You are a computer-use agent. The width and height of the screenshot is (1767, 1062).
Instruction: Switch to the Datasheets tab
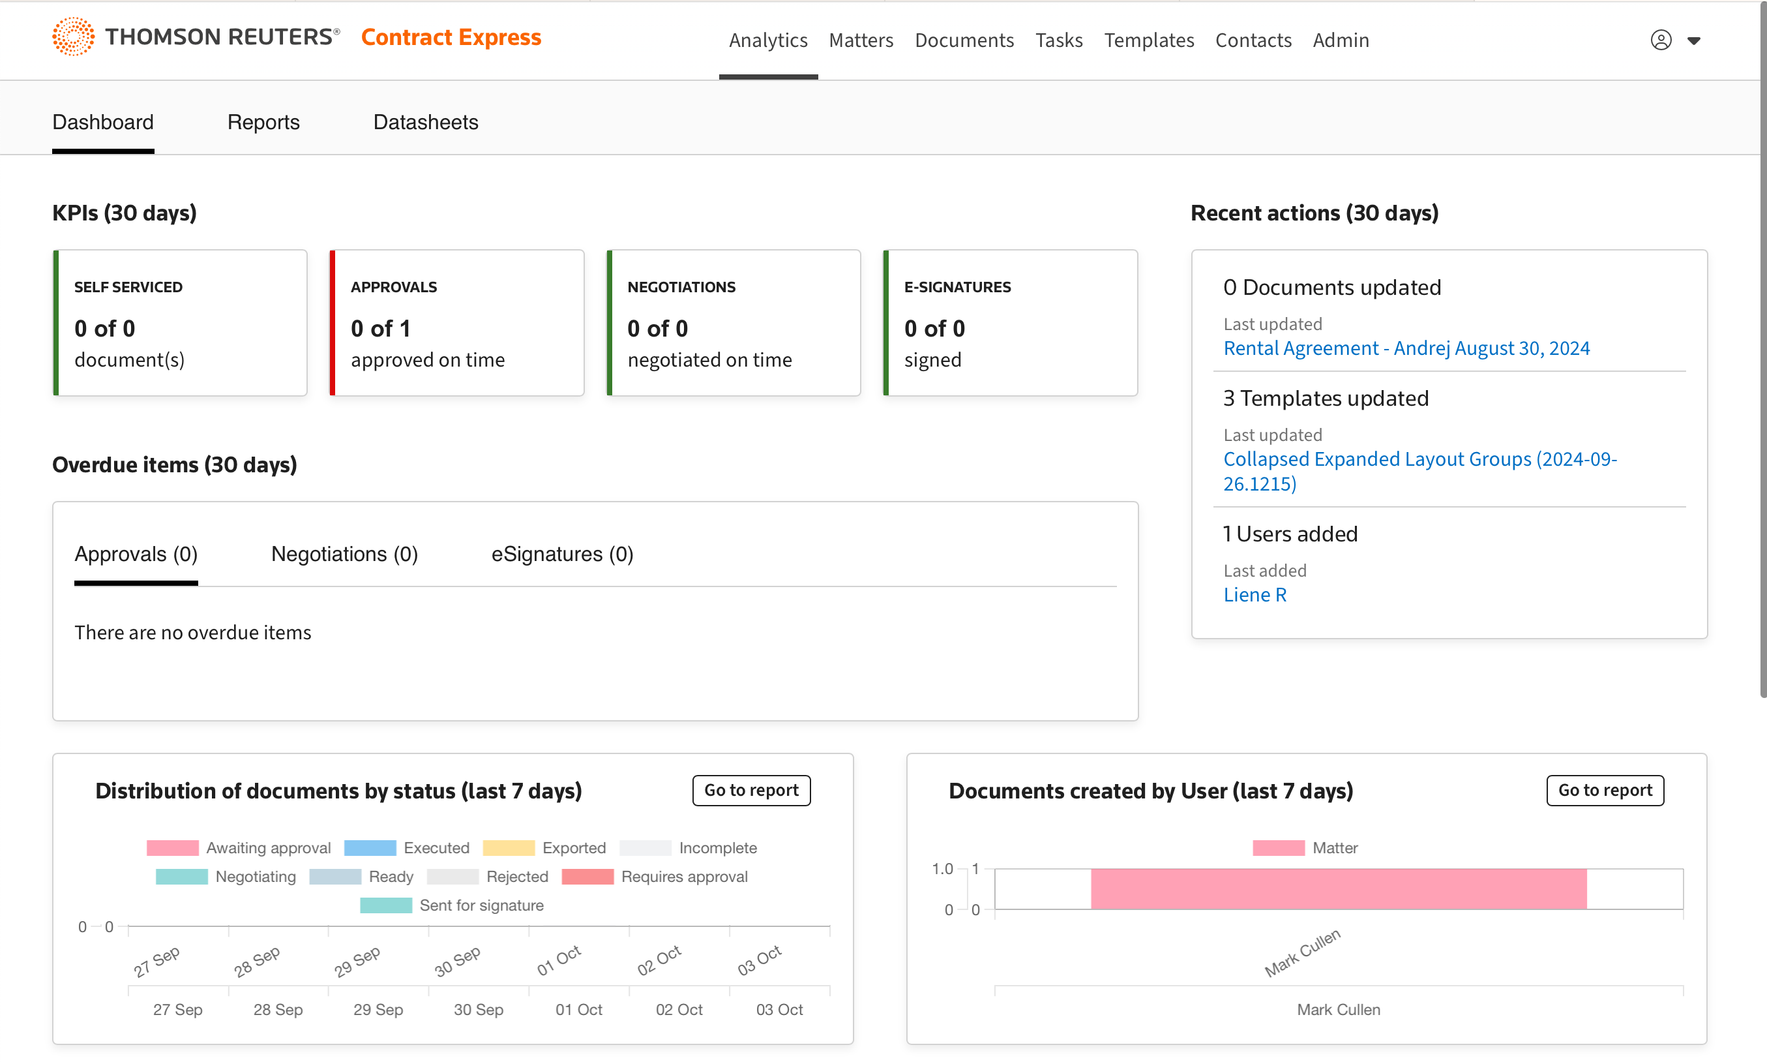point(426,123)
